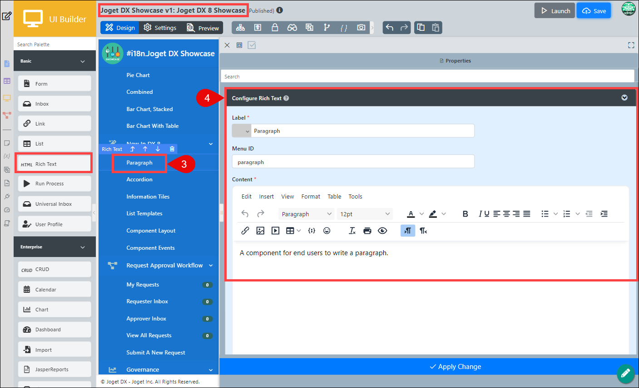Click the camera screenshot icon
Viewport: 639px width, 388px height.
click(x=361, y=28)
